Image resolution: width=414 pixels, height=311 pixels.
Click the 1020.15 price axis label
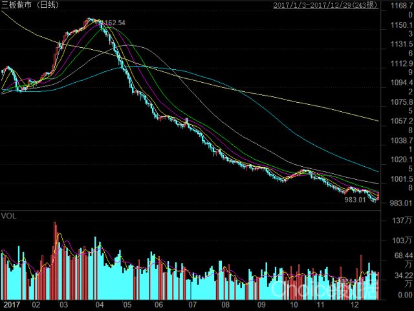point(401,164)
